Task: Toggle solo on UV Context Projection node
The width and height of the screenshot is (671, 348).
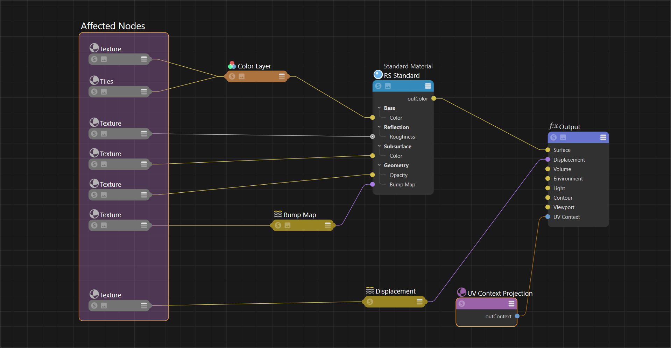Action: (x=462, y=304)
